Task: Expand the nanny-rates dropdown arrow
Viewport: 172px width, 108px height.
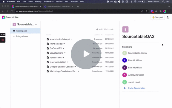Action: click(63, 58)
